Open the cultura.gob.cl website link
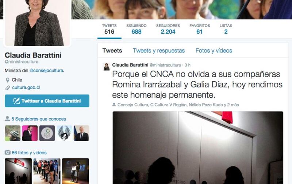This screenshot has width=292, height=184. [26, 87]
